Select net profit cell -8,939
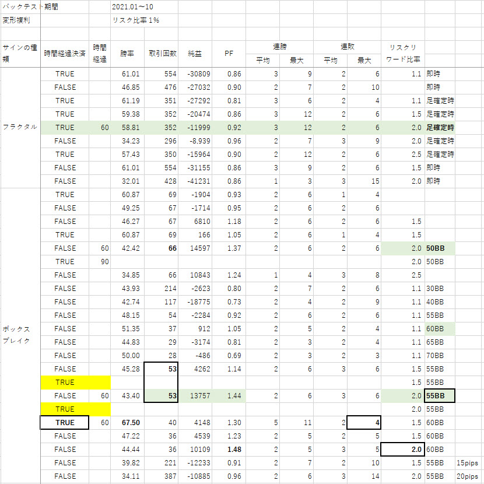The width and height of the screenshot is (484, 484). pyautogui.click(x=195, y=141)
